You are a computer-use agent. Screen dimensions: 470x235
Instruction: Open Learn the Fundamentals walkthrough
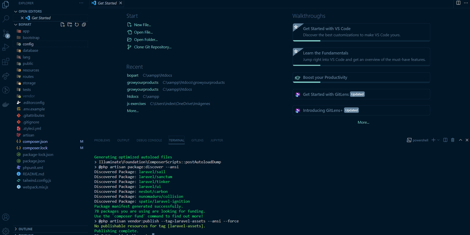[x=361, y=57]
